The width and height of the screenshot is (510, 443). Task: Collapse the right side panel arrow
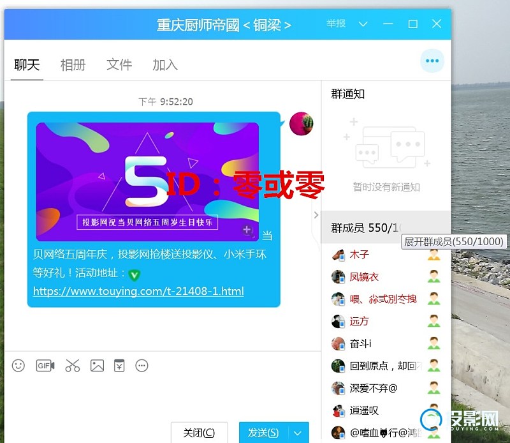pos(316,215)
